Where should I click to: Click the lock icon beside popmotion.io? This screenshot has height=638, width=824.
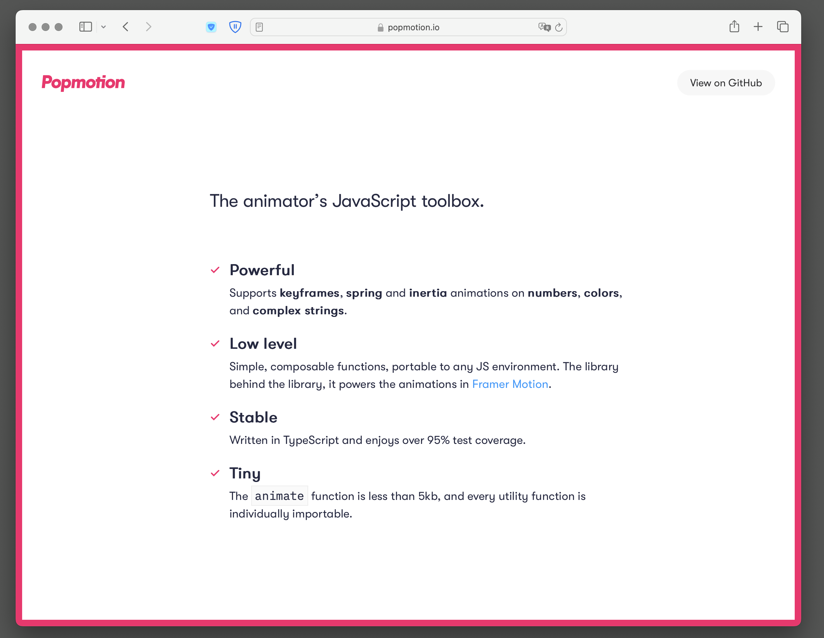pyautogui.click(x=380, y=28)
